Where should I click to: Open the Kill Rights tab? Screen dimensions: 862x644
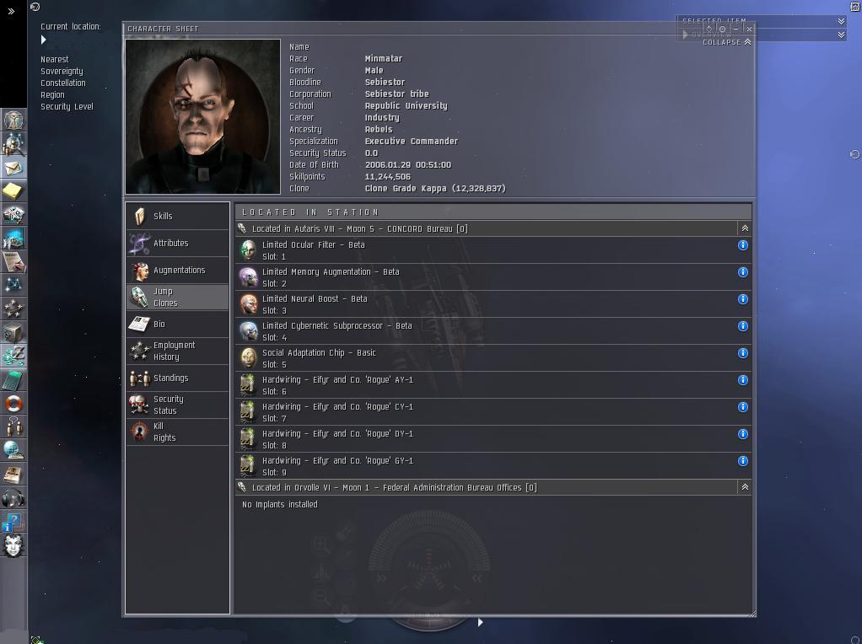coord(178,432)
